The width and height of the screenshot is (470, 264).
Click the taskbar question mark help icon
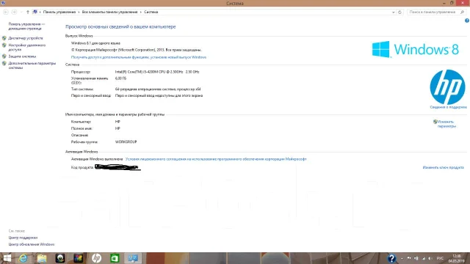391,258
